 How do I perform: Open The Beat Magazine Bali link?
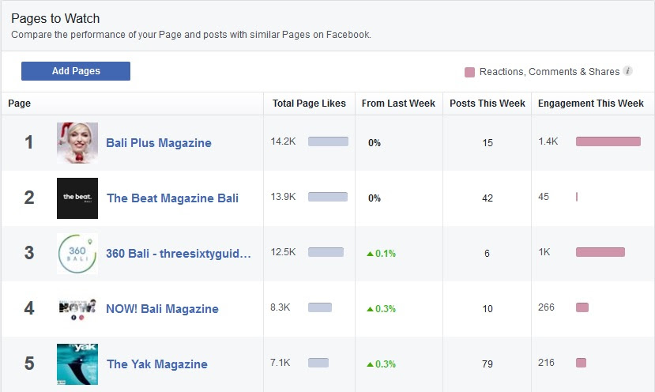(172, 198)
